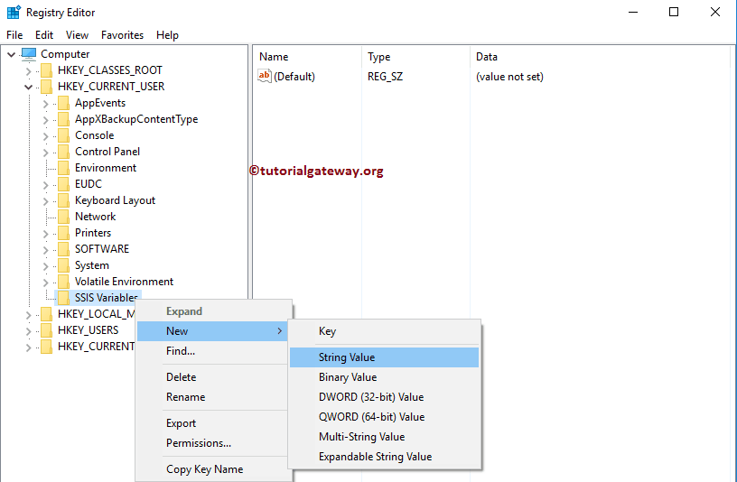Click the Environment folder icon
This screenshot has height=482, width=737.
(x=63, y=168)
